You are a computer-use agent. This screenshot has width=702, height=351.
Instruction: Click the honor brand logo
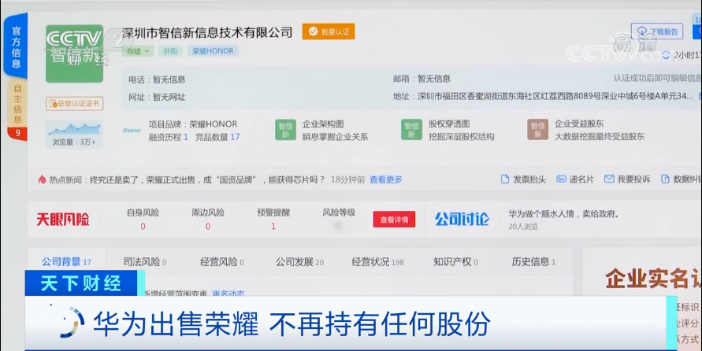132,130
